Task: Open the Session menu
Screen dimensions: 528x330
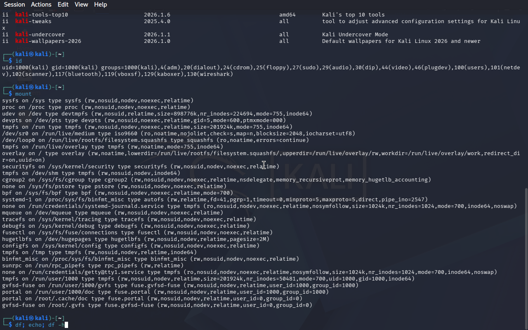Action: click(x=14, y=5)
